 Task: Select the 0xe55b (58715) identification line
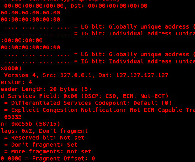click(30, 124)
